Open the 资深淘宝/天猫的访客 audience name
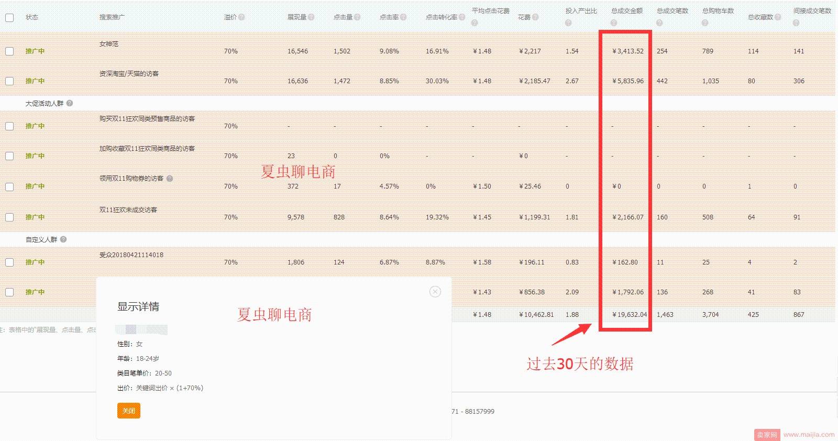The image size is (838, 441). pos(129,74)
